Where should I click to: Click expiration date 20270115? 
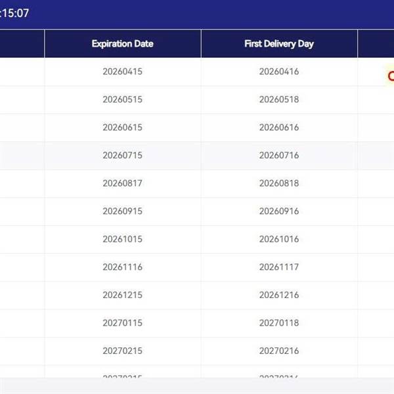(122, 323)
